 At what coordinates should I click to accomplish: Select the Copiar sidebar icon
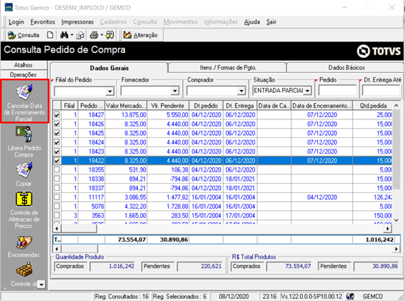[24, 170]
